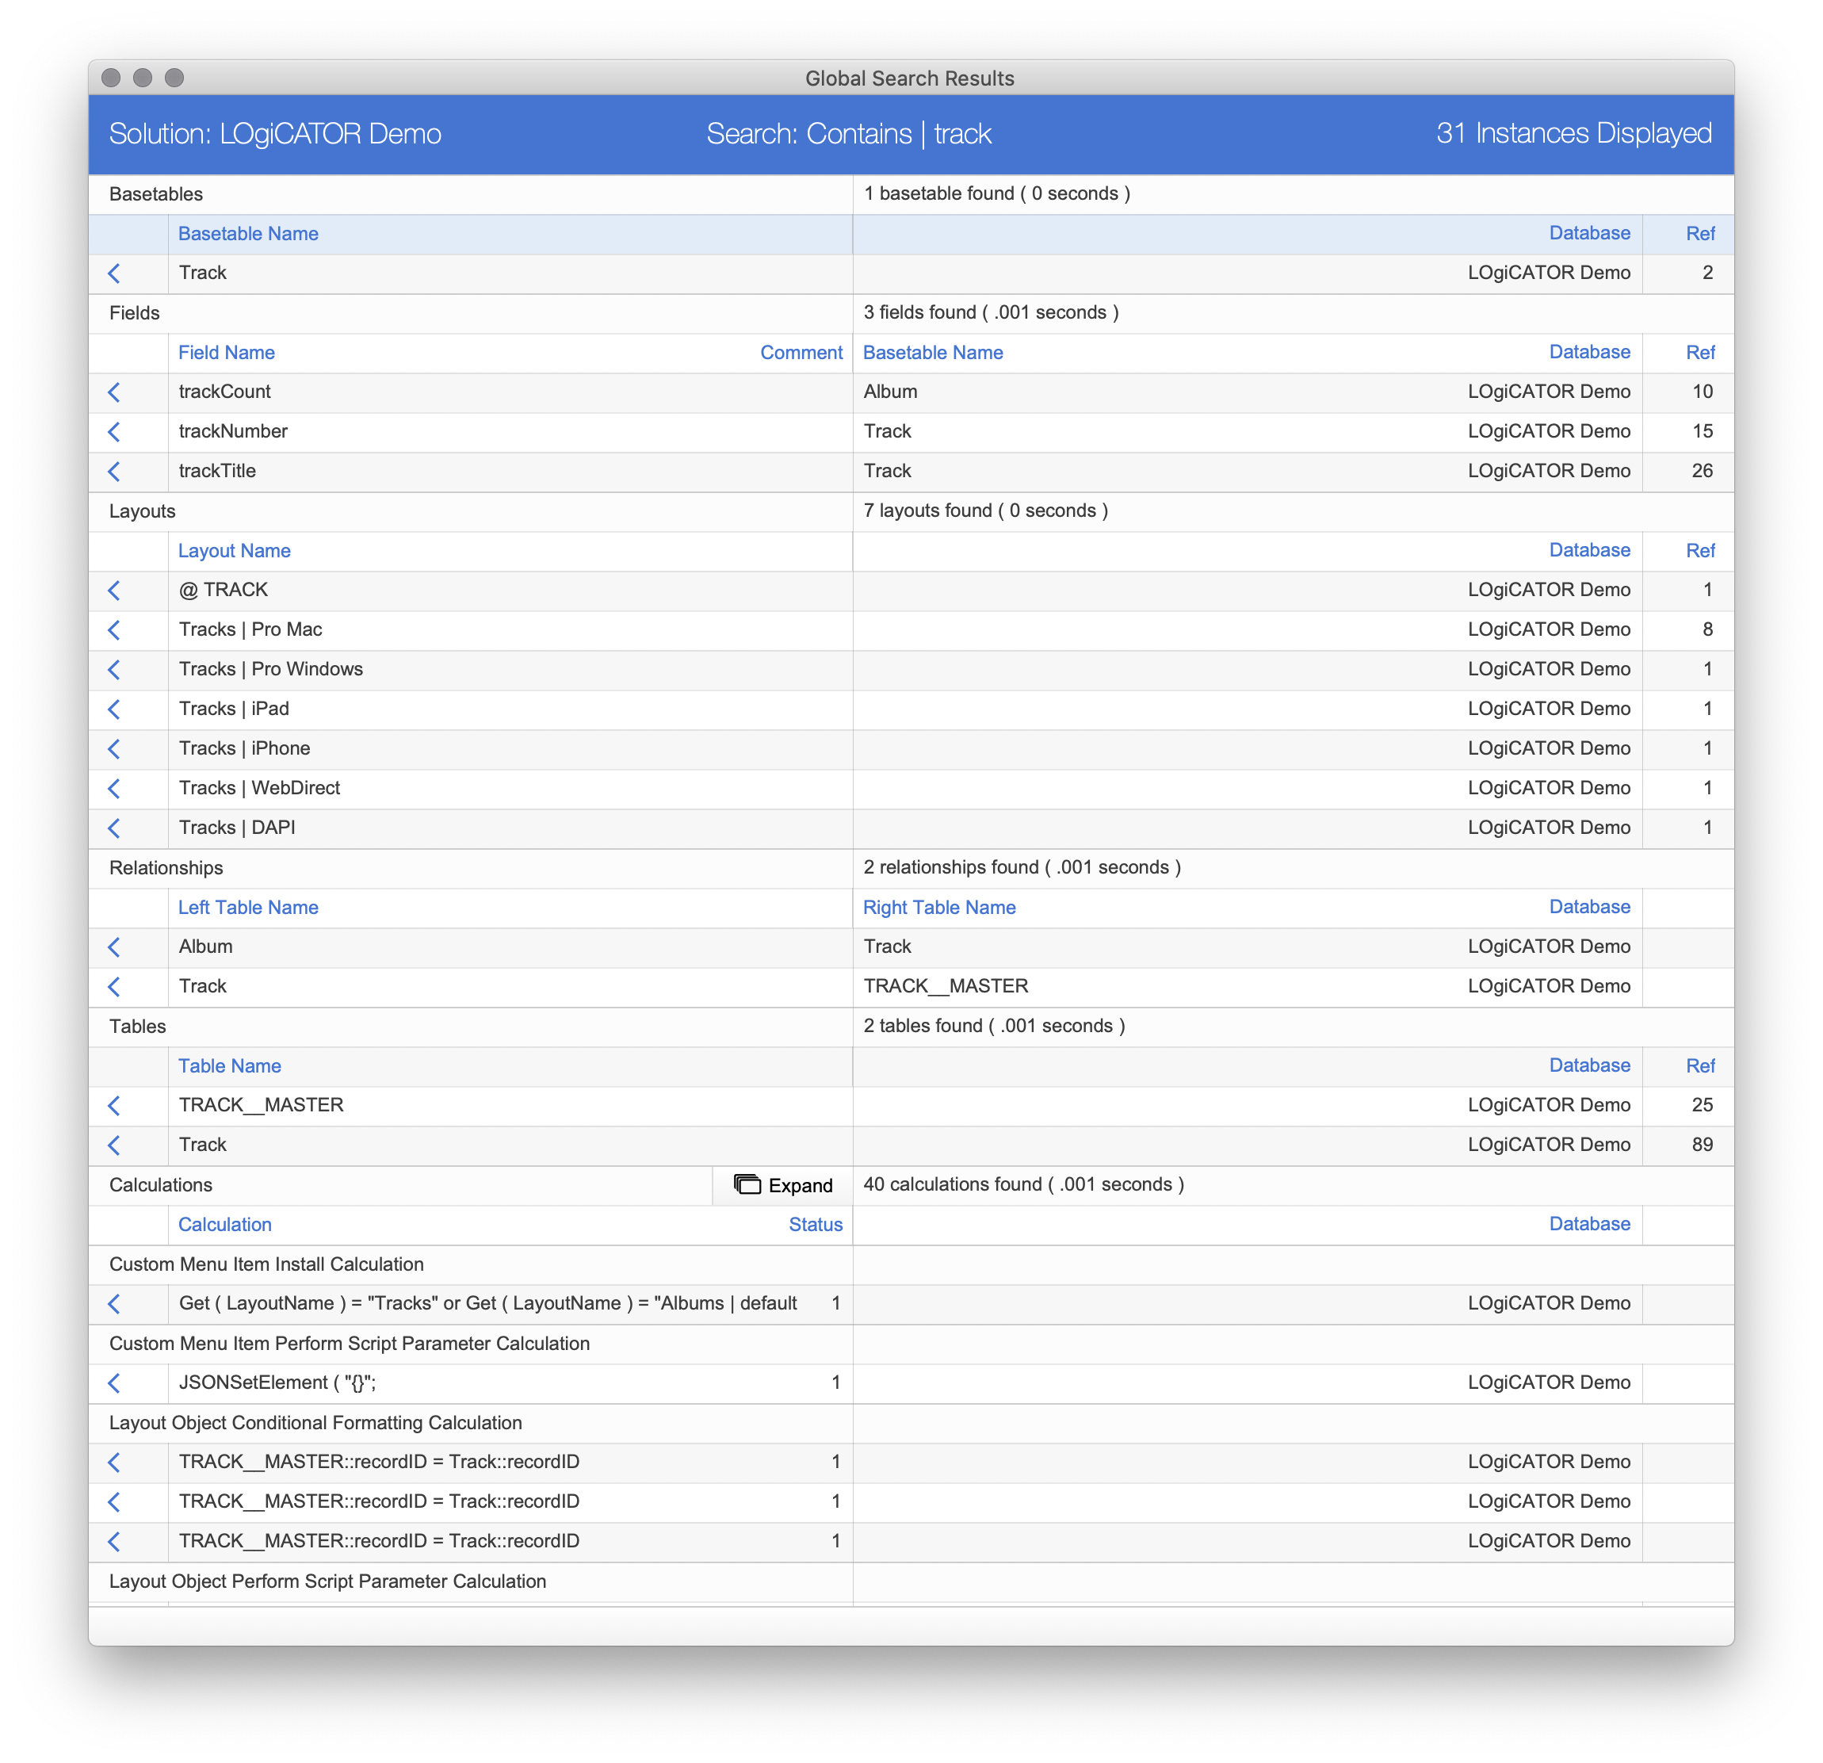
Task: Click the chevron next to the JSONSetElement calculation
Action: (114, 1382)
